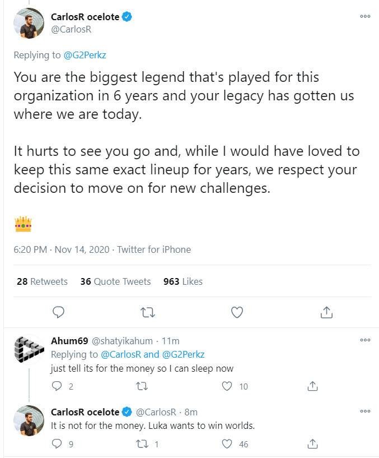The width and height of the screenshot is (379, 458).
Task: Retweet the main tweet by CarlosR
Action: pyautogui.click(x=148, y=311)
